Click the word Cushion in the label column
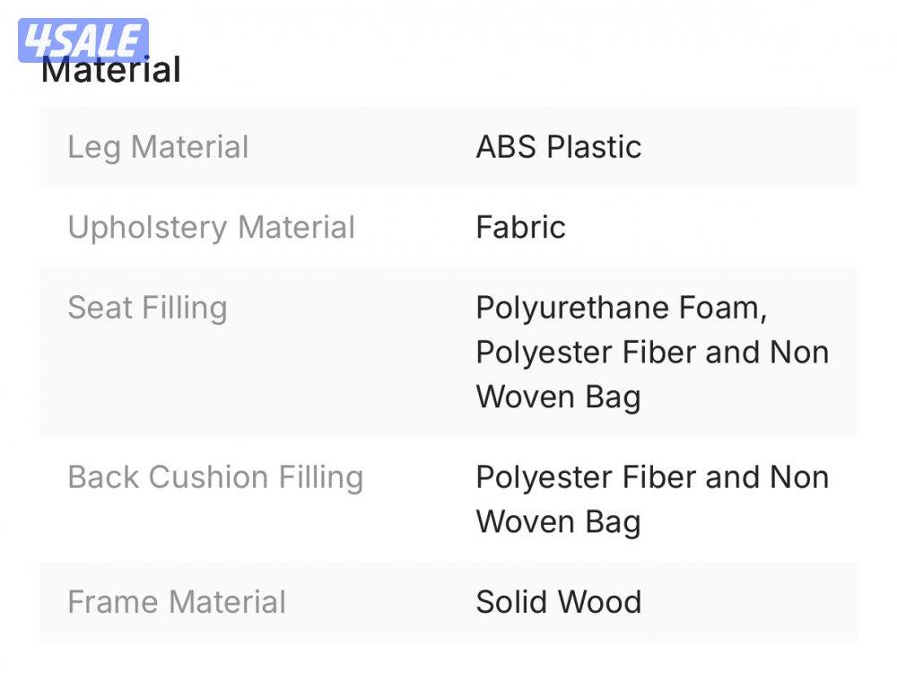 click(x=208, y=476)
